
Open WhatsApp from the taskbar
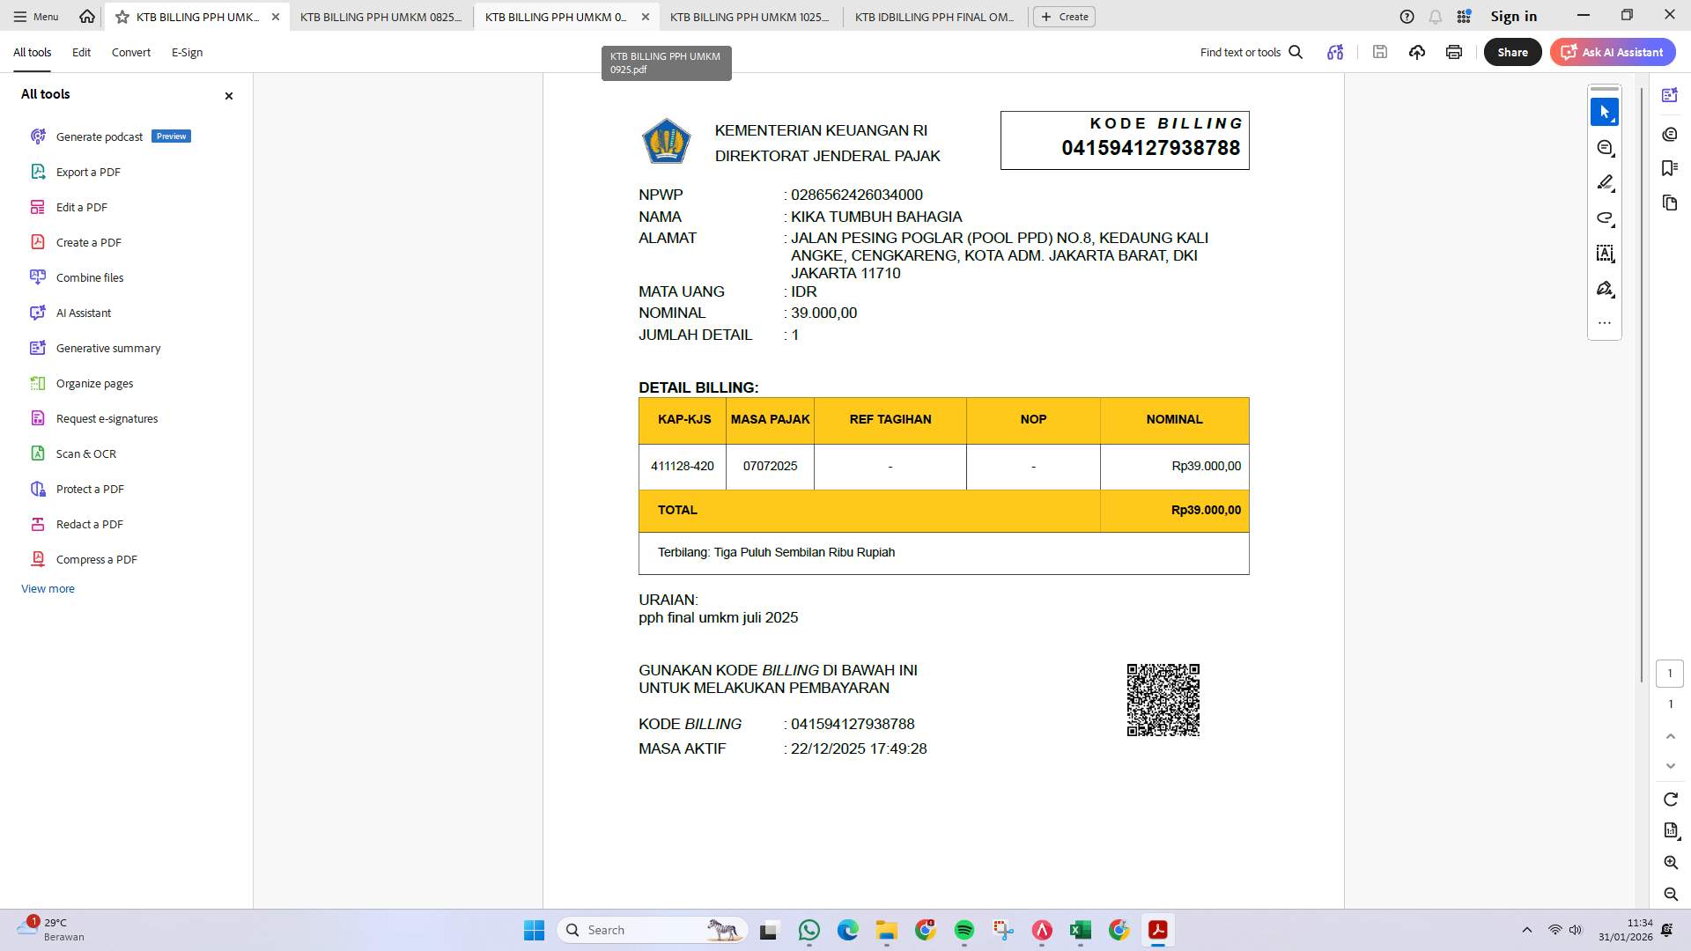pyautogui.click(x=809, y=930)
